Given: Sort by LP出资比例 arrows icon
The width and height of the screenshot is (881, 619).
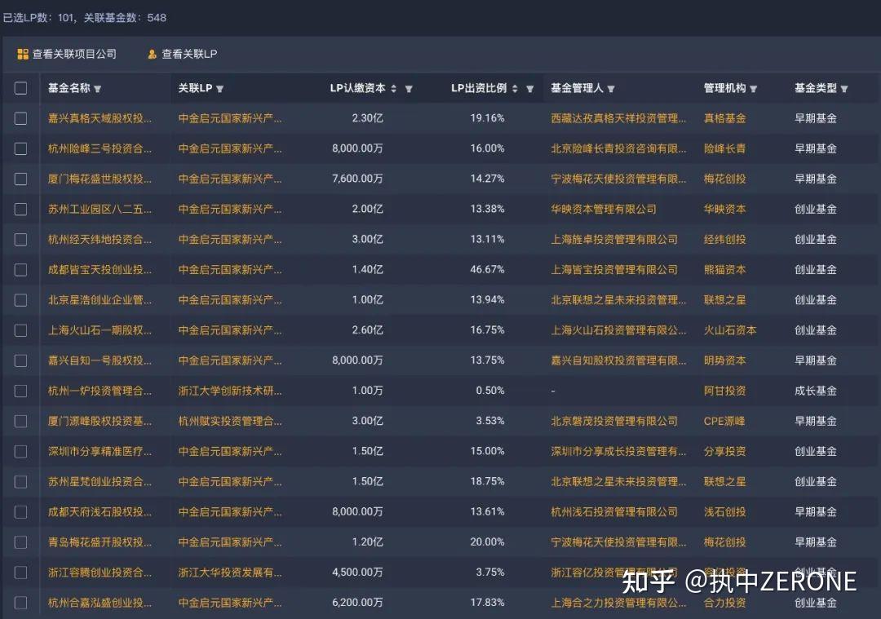Looking at the screenshot, I should [515, 89].
